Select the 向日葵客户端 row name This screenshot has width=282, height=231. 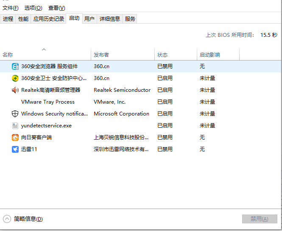pyautogui.click(x=36, y=137)
